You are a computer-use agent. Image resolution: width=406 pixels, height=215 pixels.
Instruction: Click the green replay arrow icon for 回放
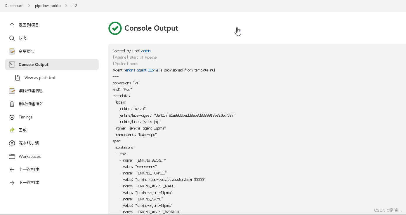coord(12,130)
